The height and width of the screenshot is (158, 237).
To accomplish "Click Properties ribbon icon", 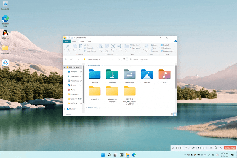I will [x=146, y=48].
